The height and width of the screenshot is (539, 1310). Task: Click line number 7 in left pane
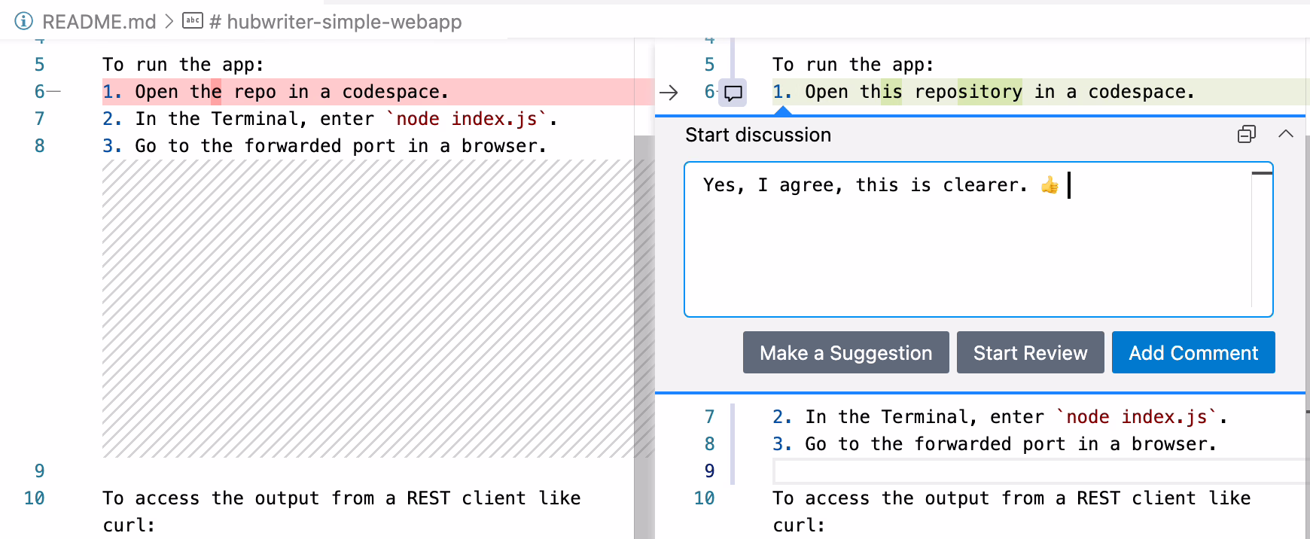(x=40, y=119)
